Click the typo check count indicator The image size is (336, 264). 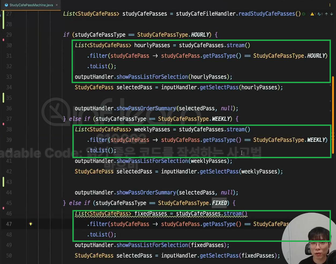pos(320,14)
